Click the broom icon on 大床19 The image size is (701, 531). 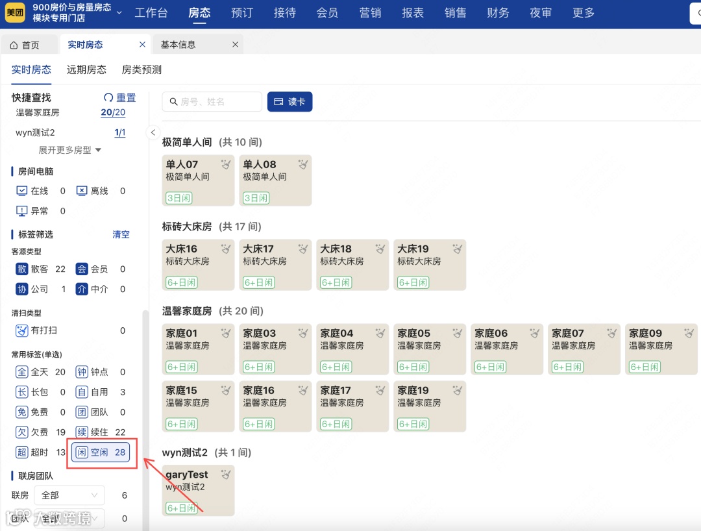coord(458,249)
